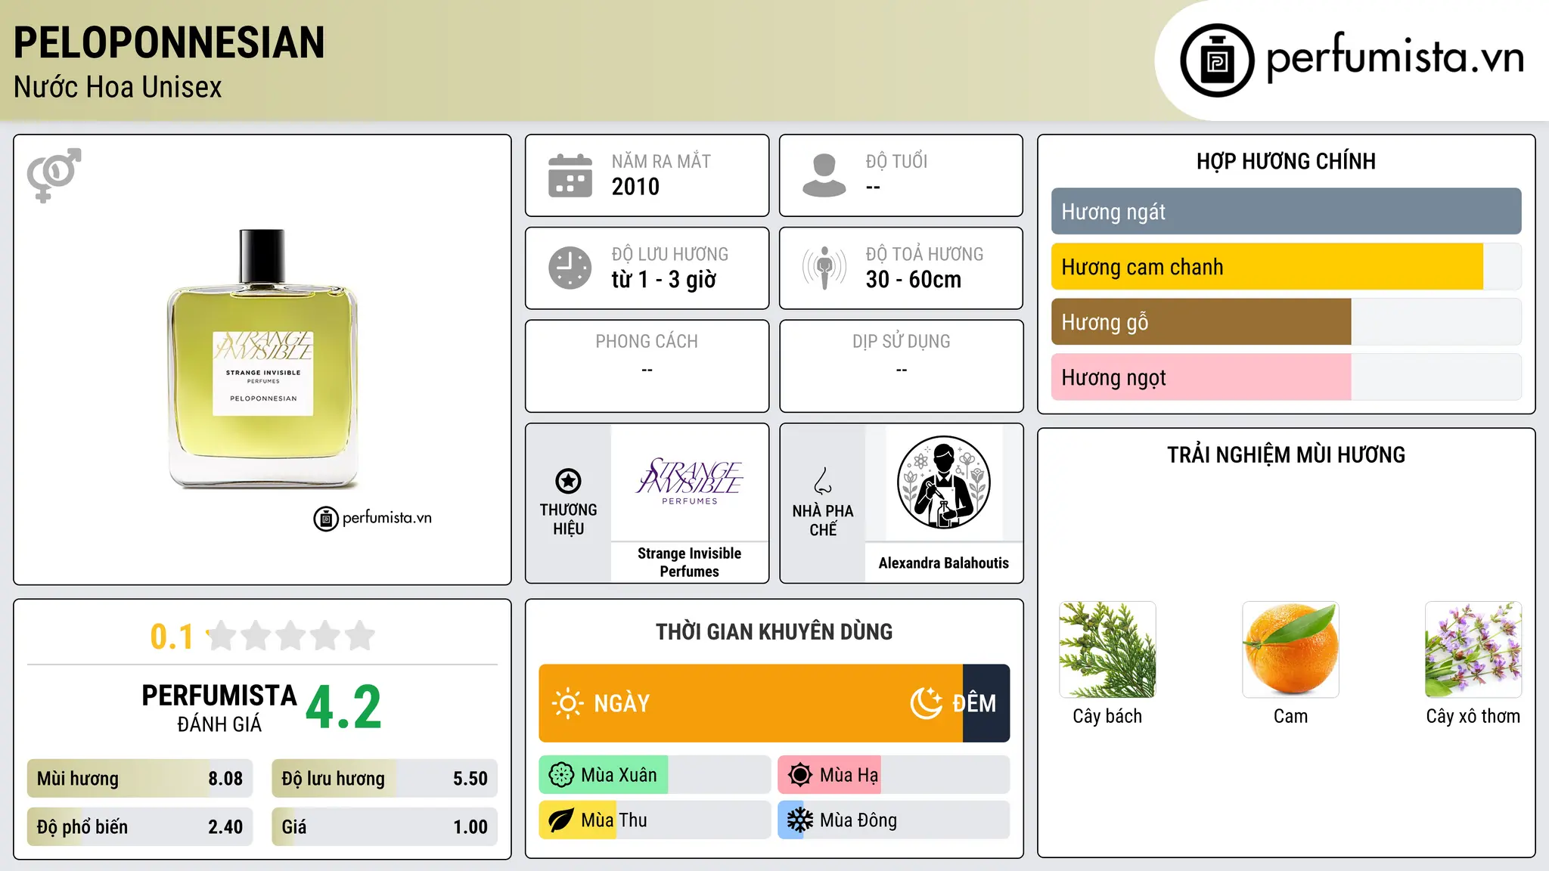Click the Đêm night usage segment
This screenshot has width=1549, height=871.
tap(986, 703)
